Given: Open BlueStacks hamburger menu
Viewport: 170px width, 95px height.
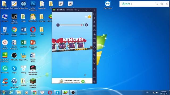Looking at the screenshot, I should click(x=79, y=10).
